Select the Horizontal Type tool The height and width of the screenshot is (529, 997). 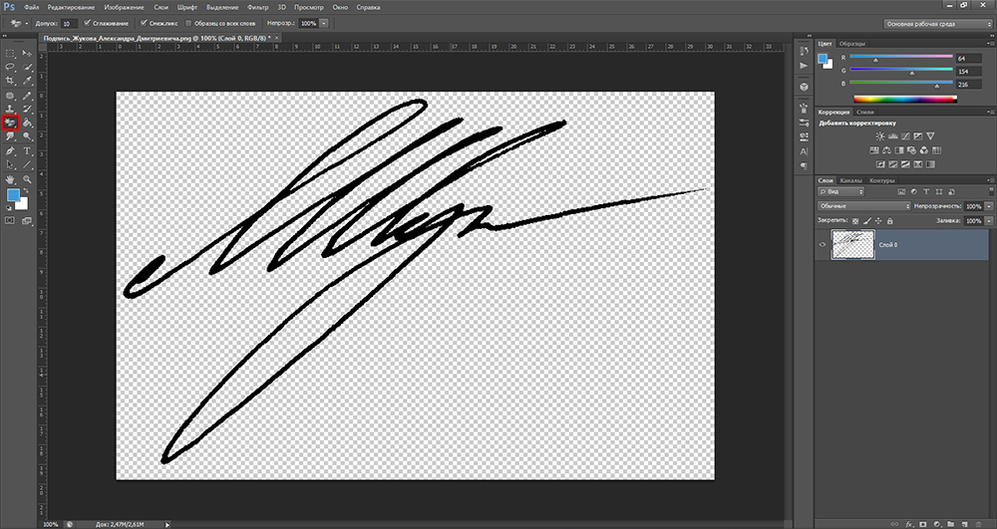click(28, 151)
